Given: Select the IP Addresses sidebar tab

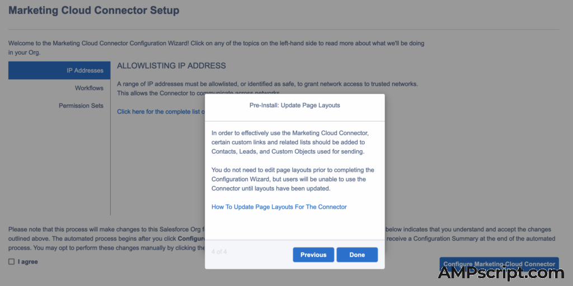Looking at the screenshot, I should [59, 70].
